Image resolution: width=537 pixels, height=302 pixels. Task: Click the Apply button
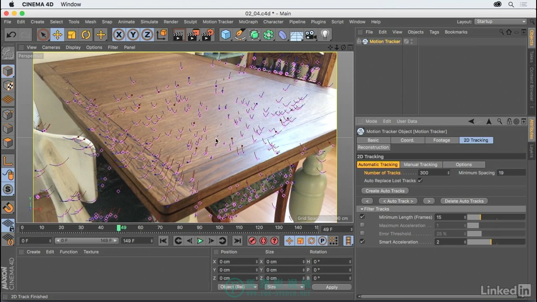pos(331,287)
